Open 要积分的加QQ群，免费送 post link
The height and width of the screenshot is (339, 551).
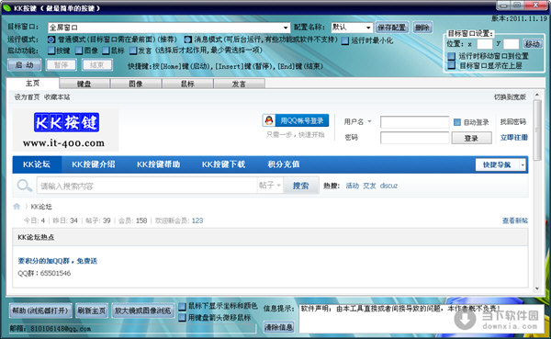[x=58, y=261]
